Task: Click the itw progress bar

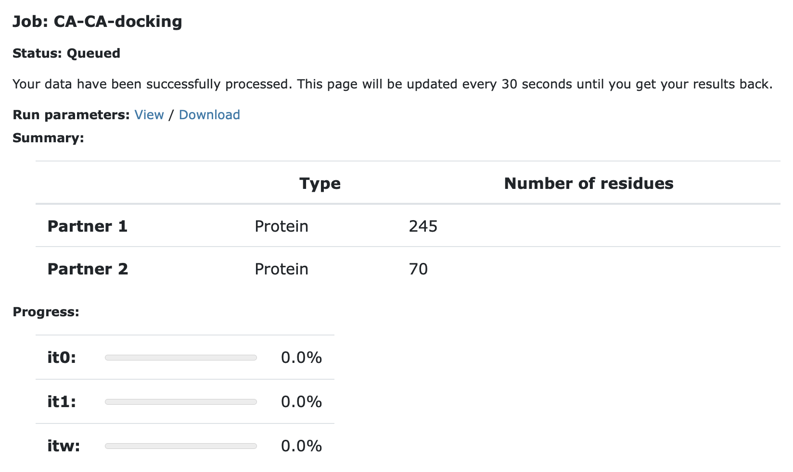Action: pyautogui.click(x=181, y=446)
